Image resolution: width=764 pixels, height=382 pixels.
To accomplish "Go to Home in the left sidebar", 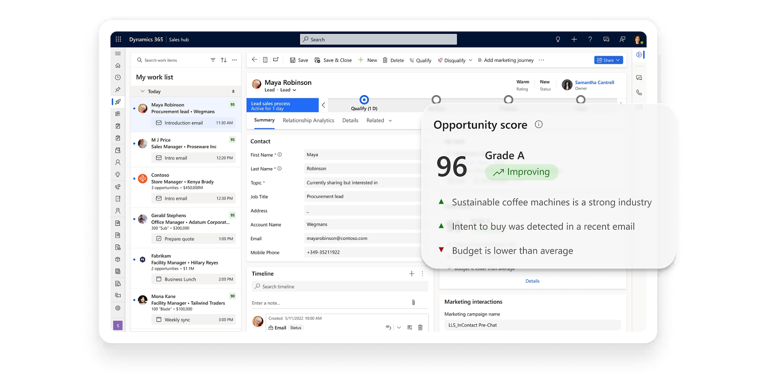I will click(x=118, y=65).
